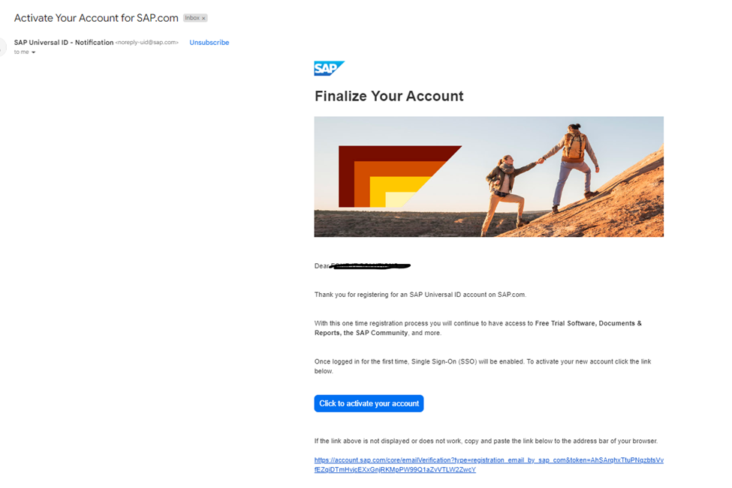Select the hikers banner image
The image size is (732, 488).
click(489, 177)
